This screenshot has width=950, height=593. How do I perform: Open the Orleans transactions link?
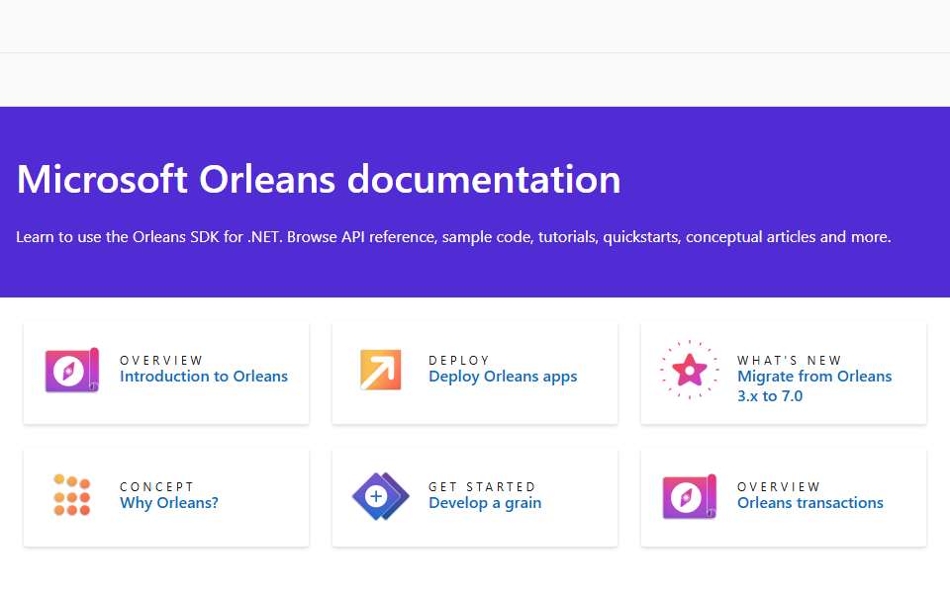point(810,503)
